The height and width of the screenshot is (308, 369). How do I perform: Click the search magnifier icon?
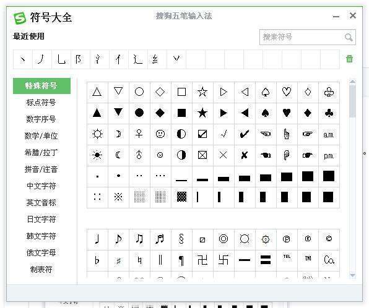(x=349, y=37)
